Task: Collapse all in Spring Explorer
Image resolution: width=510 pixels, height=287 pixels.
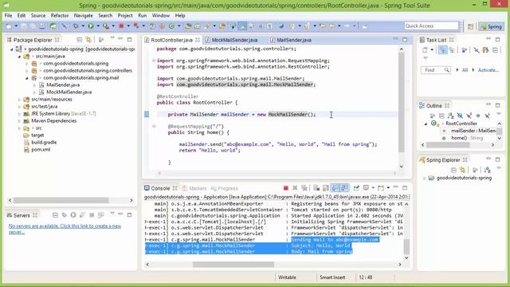Action: point(453,170)
